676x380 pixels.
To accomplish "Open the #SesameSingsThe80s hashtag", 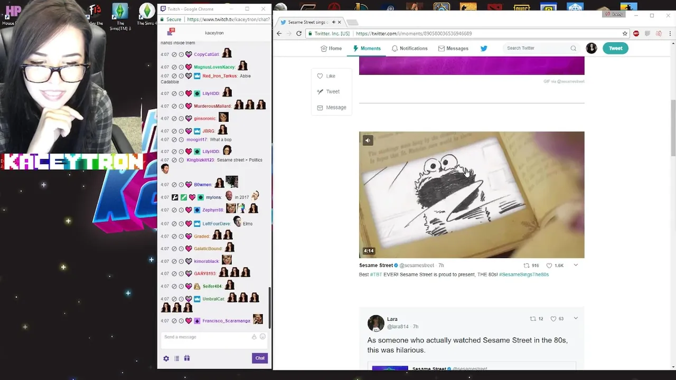I will (524, 274).
